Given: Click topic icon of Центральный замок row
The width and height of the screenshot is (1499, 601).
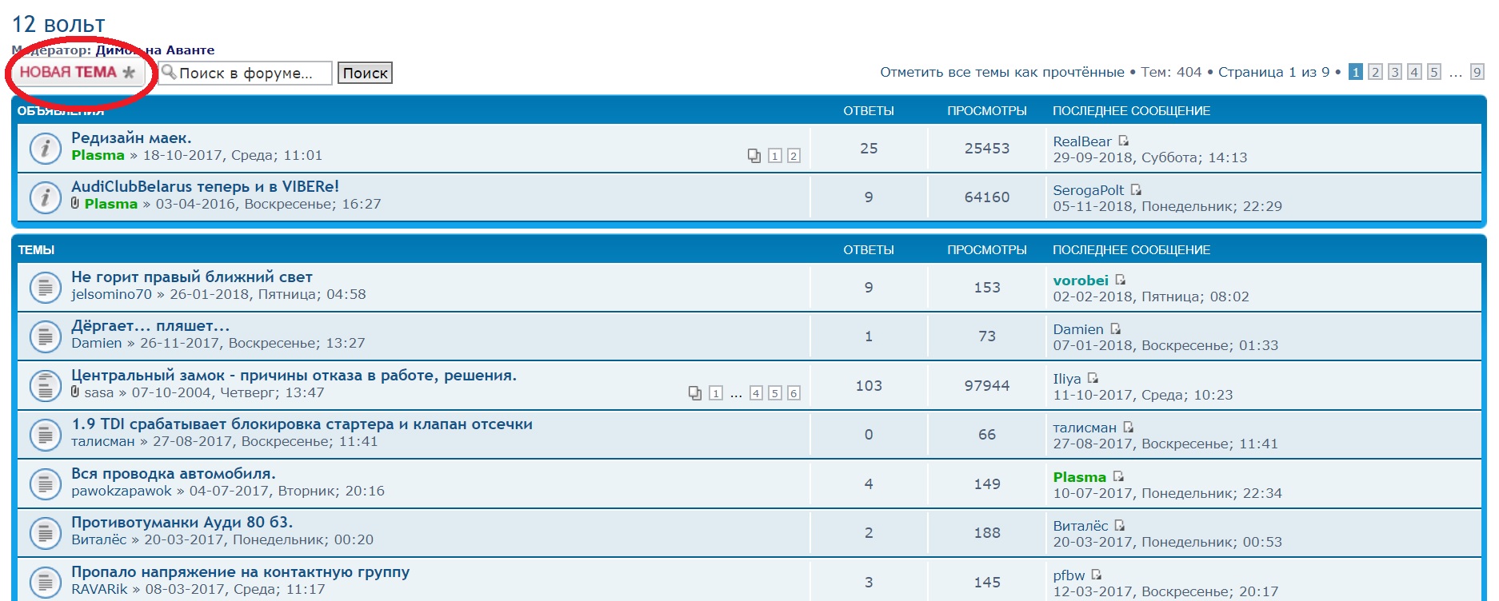Looking at the screenshot, I should pyautogui.click(x=45, y=386).
